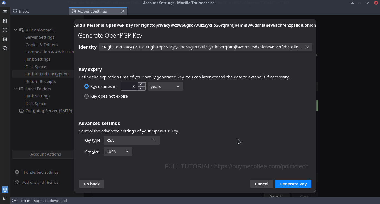The image size is (380, 204).
Task: Open Copies & Folders settings
Action: coord(42,45)
